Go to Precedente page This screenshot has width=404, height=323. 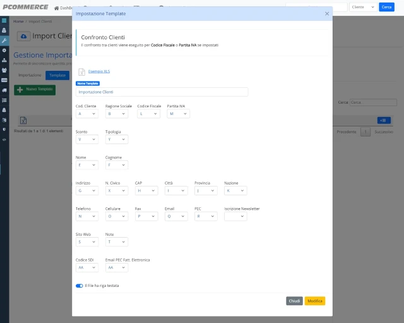[347, 132]
